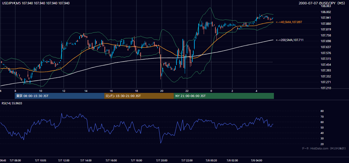The image size is (349, 163).
Task: Click the RSI(14) 55.9603 indicator label
Action: coord(12,103)
